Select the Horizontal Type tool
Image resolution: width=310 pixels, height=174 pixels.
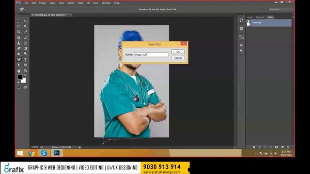click(x=25, y=59)
